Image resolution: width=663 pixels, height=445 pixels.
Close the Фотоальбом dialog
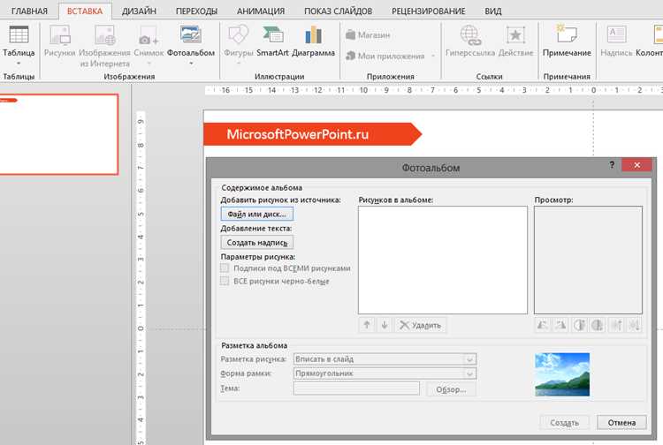pyautogui.click(x=636, y=164)
